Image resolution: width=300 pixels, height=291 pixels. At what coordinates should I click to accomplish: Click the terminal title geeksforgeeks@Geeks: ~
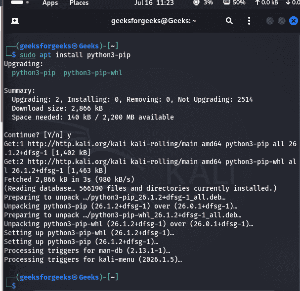pyautogui.click(x=154, y=21)
